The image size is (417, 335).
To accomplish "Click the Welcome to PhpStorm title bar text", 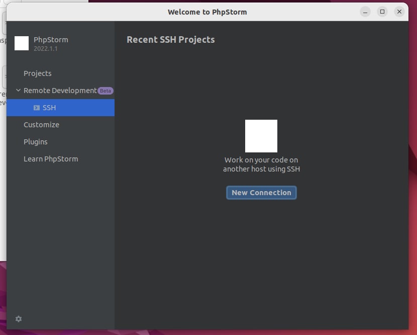I will coord(207,12).
